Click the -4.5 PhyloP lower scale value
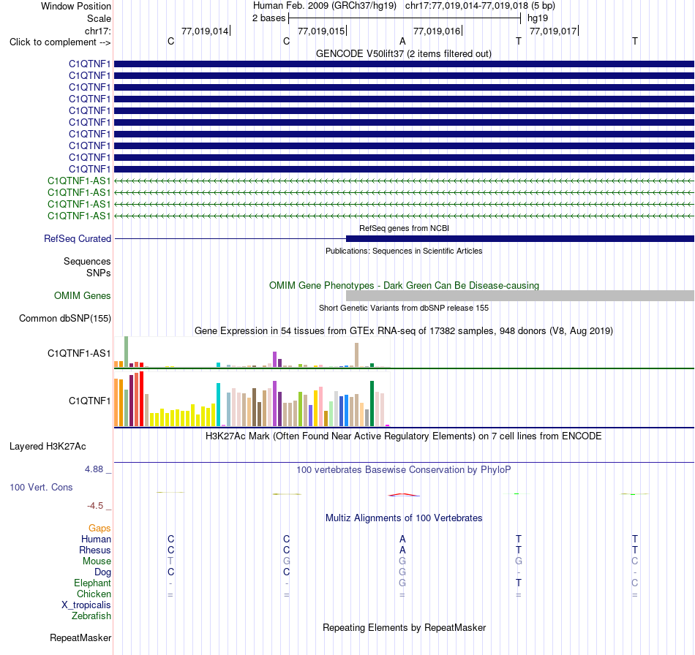This screenshot has height=655, width=695. (95, 506)
